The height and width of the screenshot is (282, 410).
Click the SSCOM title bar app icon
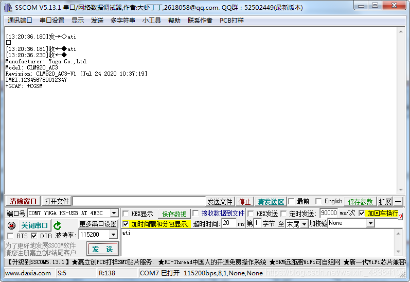8,7
